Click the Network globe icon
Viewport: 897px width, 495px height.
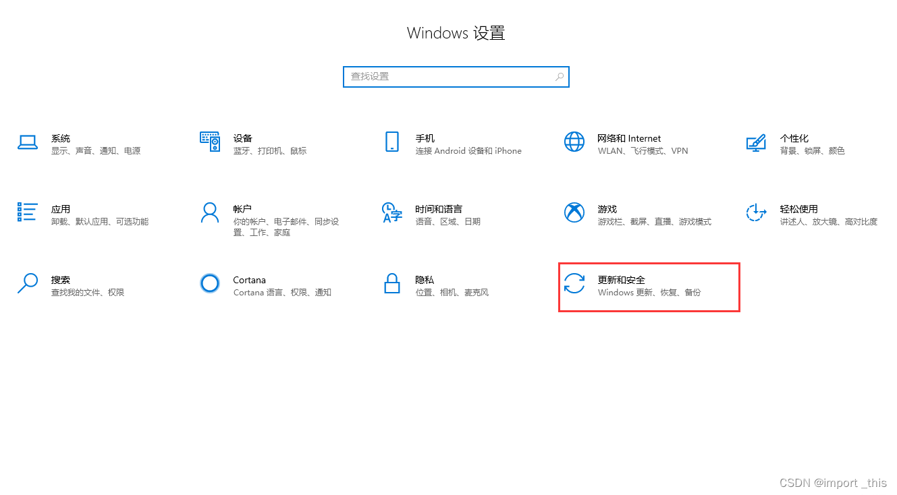tap(574, 142)
